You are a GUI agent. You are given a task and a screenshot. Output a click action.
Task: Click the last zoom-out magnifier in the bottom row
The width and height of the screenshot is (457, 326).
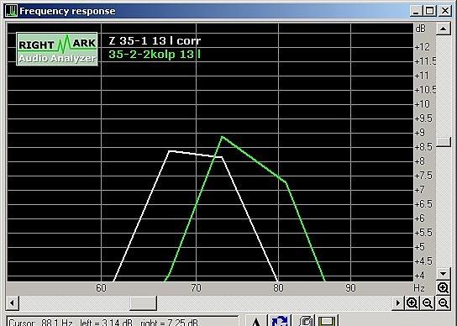click(x=444, y=303)
